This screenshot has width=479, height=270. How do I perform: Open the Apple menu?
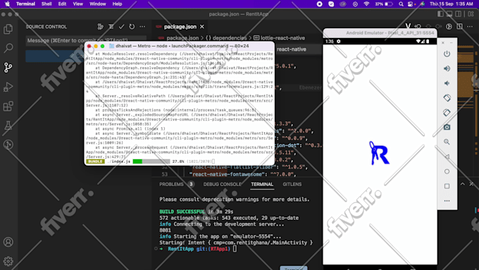pyautogui.click(x=7, y=4)
